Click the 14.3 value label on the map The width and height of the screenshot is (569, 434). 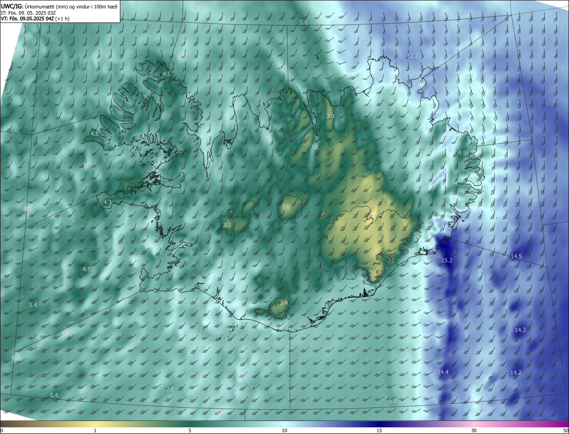(x=520, y=330)
